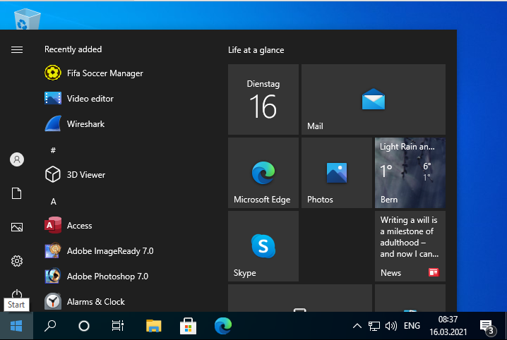Screen dimensions: 507x340
Task: Expand the Start menu hamburger navigation
Action: pyautogui.click(x=17, y=49)
